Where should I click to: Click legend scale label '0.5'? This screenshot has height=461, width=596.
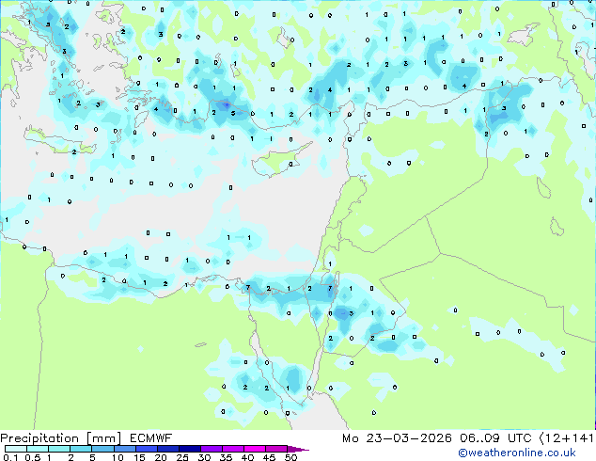pyautogui.click(x=33, y=457)
